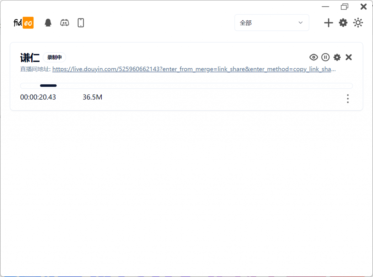Open the QQ group icon
Viewport: 373px width, 277px height.
(48, 23)
